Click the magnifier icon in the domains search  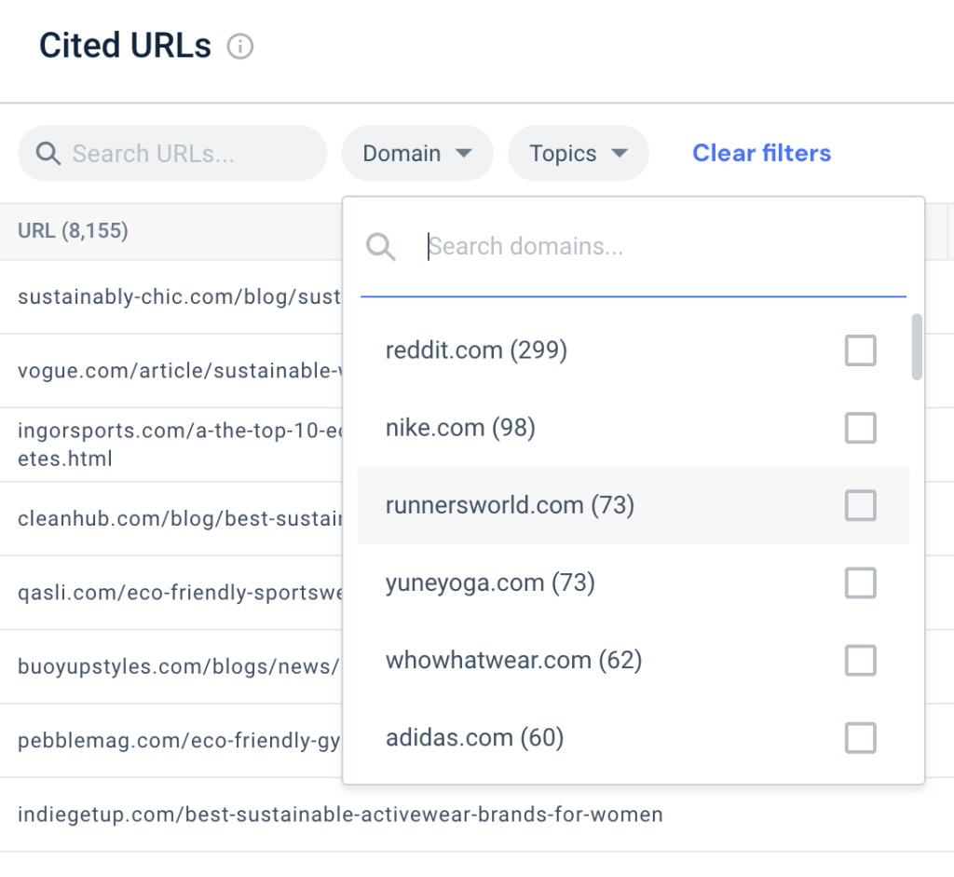coord(381,246)
